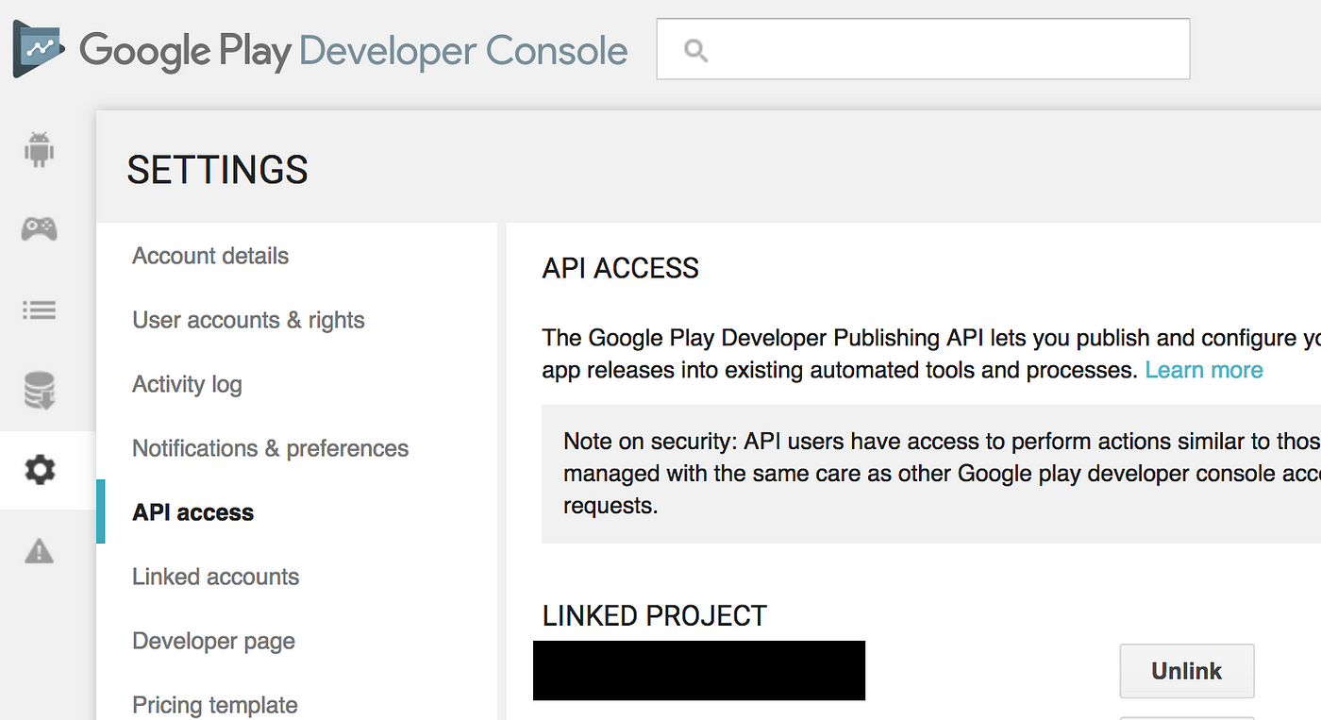Follow the Learn more link

[x=1204, y=370]
